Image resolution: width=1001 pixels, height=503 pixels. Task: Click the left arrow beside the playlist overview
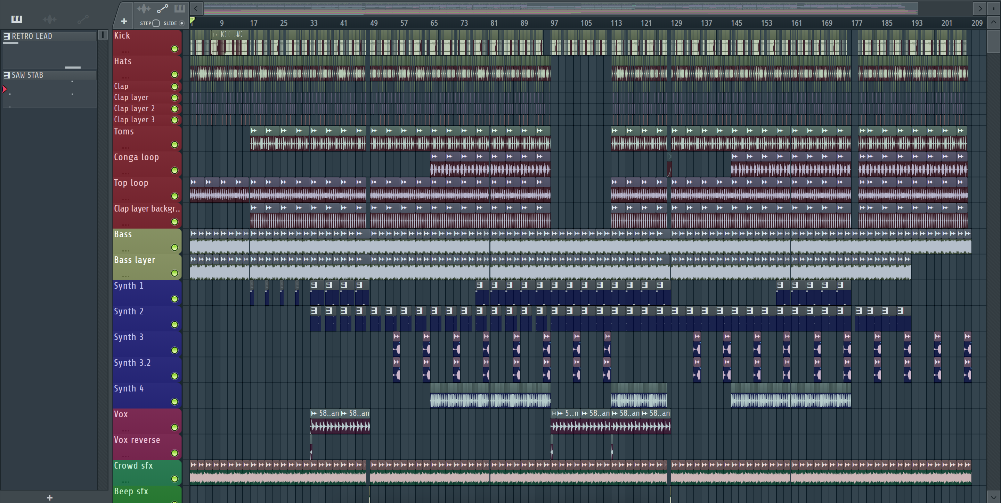pyautogui.click(x=196, y=8)
